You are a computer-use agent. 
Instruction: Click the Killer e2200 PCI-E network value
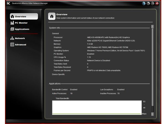click(x=111, y=41)
